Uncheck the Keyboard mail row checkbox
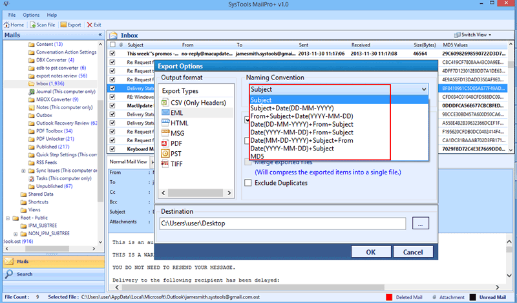 click(112, 149)
